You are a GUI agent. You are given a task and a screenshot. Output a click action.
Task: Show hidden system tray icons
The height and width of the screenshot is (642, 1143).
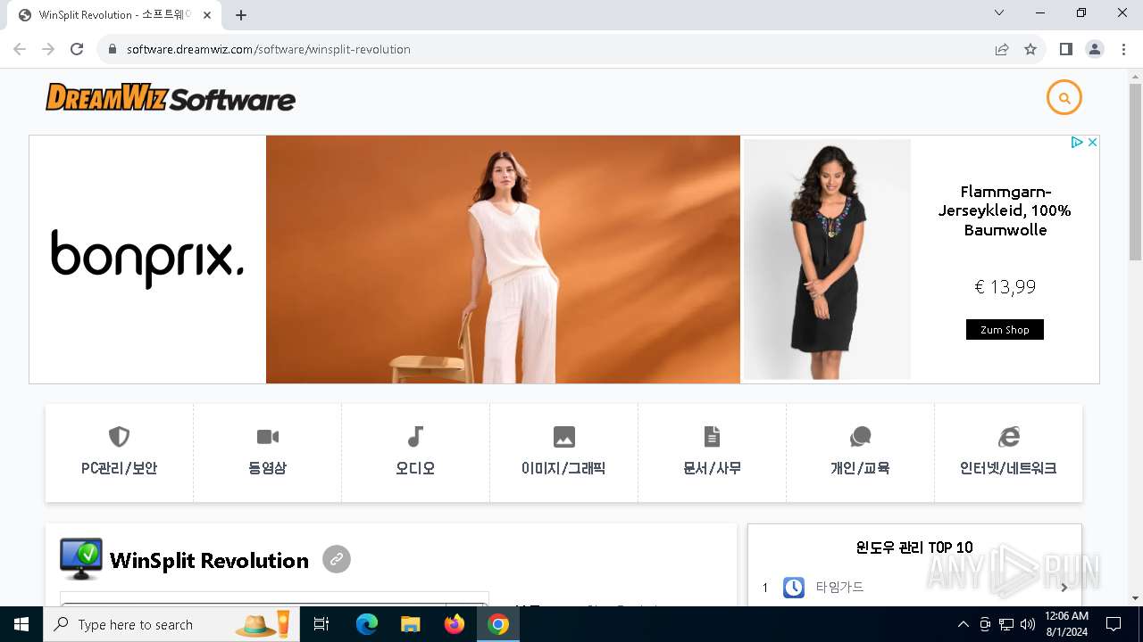pos(963,624)
